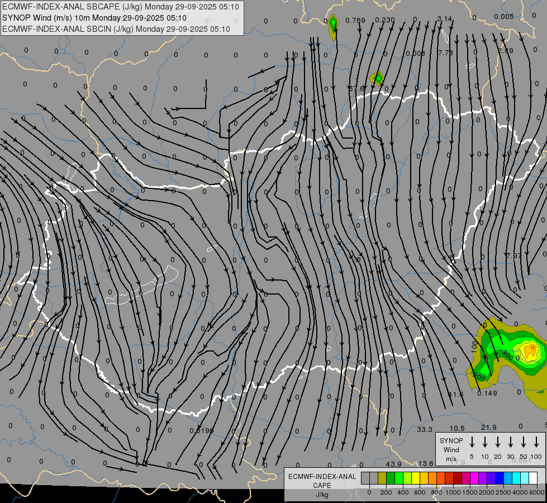
Task: Click the orange core of the CAPE maximum
Action: click(x=530, y=349)
